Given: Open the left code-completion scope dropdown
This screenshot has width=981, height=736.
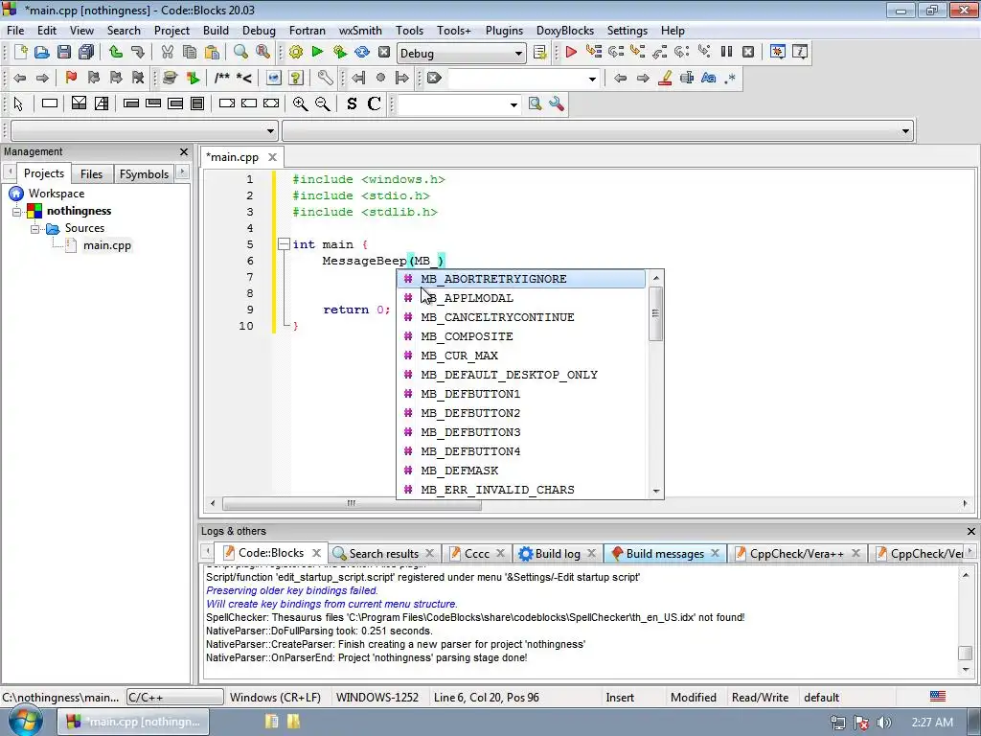Looking at the screenshot, I should tap(270, 130).
